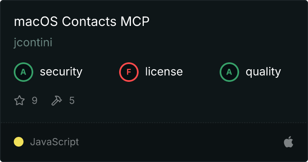This screenshot has height=162, width=308.
Task: Click the yellow JavaScript language dot
Action: point(19,142)
